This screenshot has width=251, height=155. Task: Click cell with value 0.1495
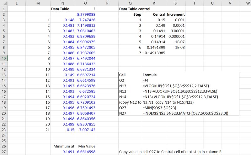click(x=63, y=102)
